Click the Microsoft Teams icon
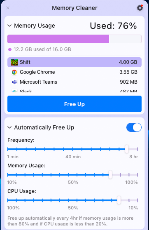 (14, 82)
